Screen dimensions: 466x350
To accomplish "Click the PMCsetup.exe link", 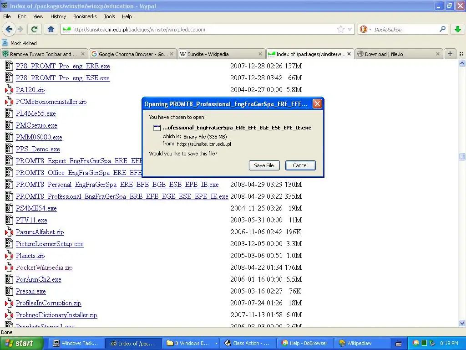I will tap(36, 126).
